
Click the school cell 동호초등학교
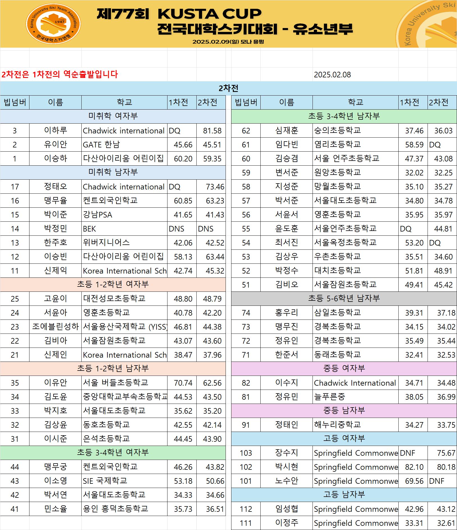pyautogui.click(x=124, y=425)
